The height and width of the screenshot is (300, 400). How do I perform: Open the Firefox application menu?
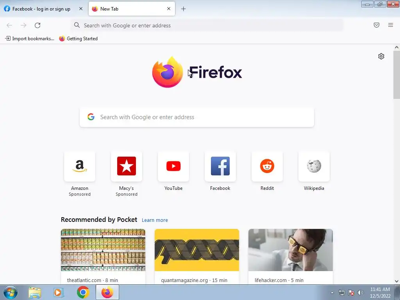(391, 25)
